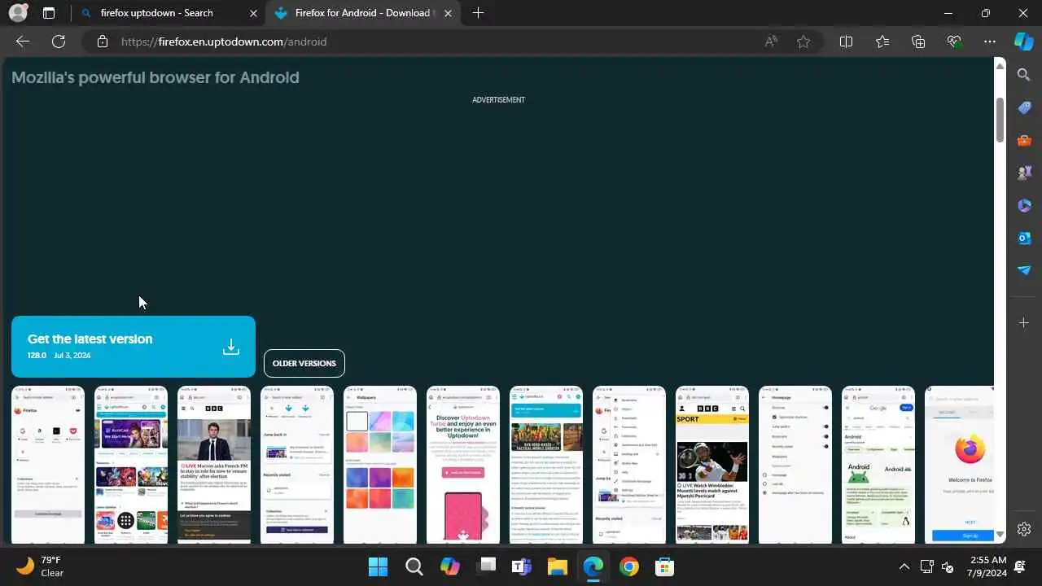This screenshot has width=1042, height=586.
Task: Open the Firefox home screen screenshot
Action: 48,464
